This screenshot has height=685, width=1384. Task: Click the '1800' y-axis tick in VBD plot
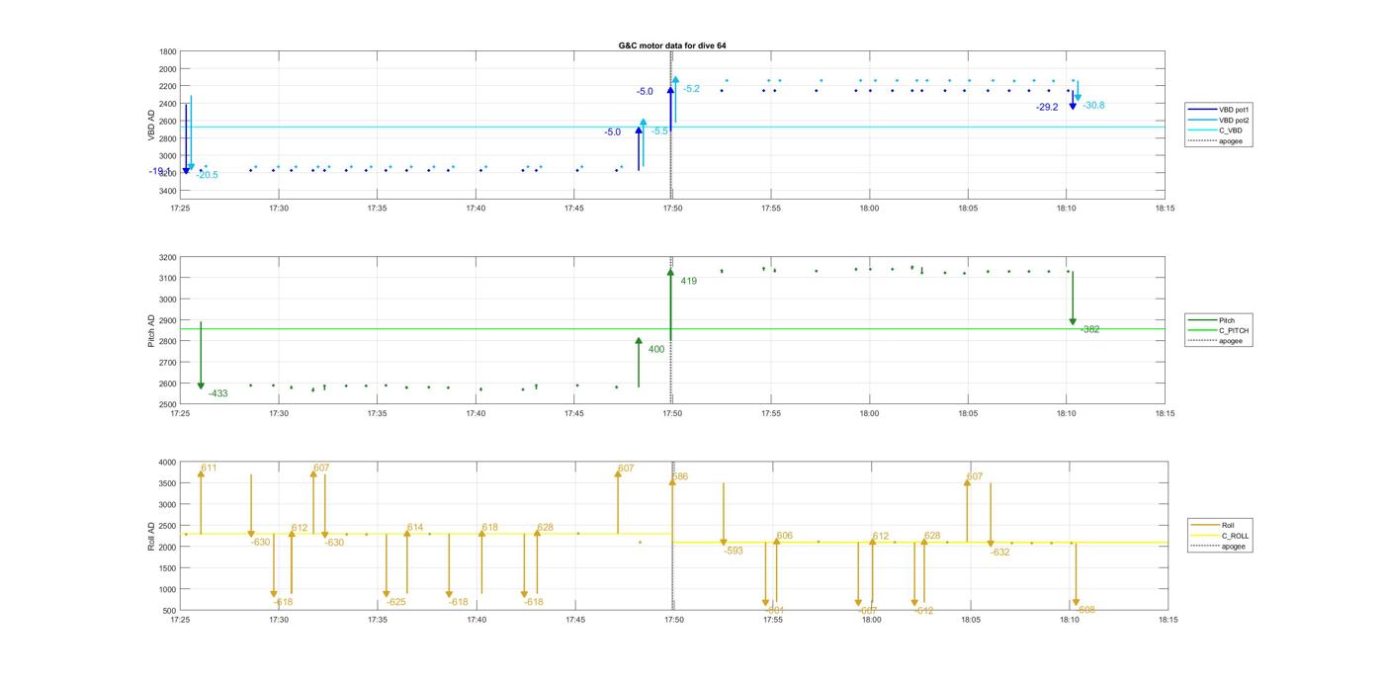click(x=168, y=51)
